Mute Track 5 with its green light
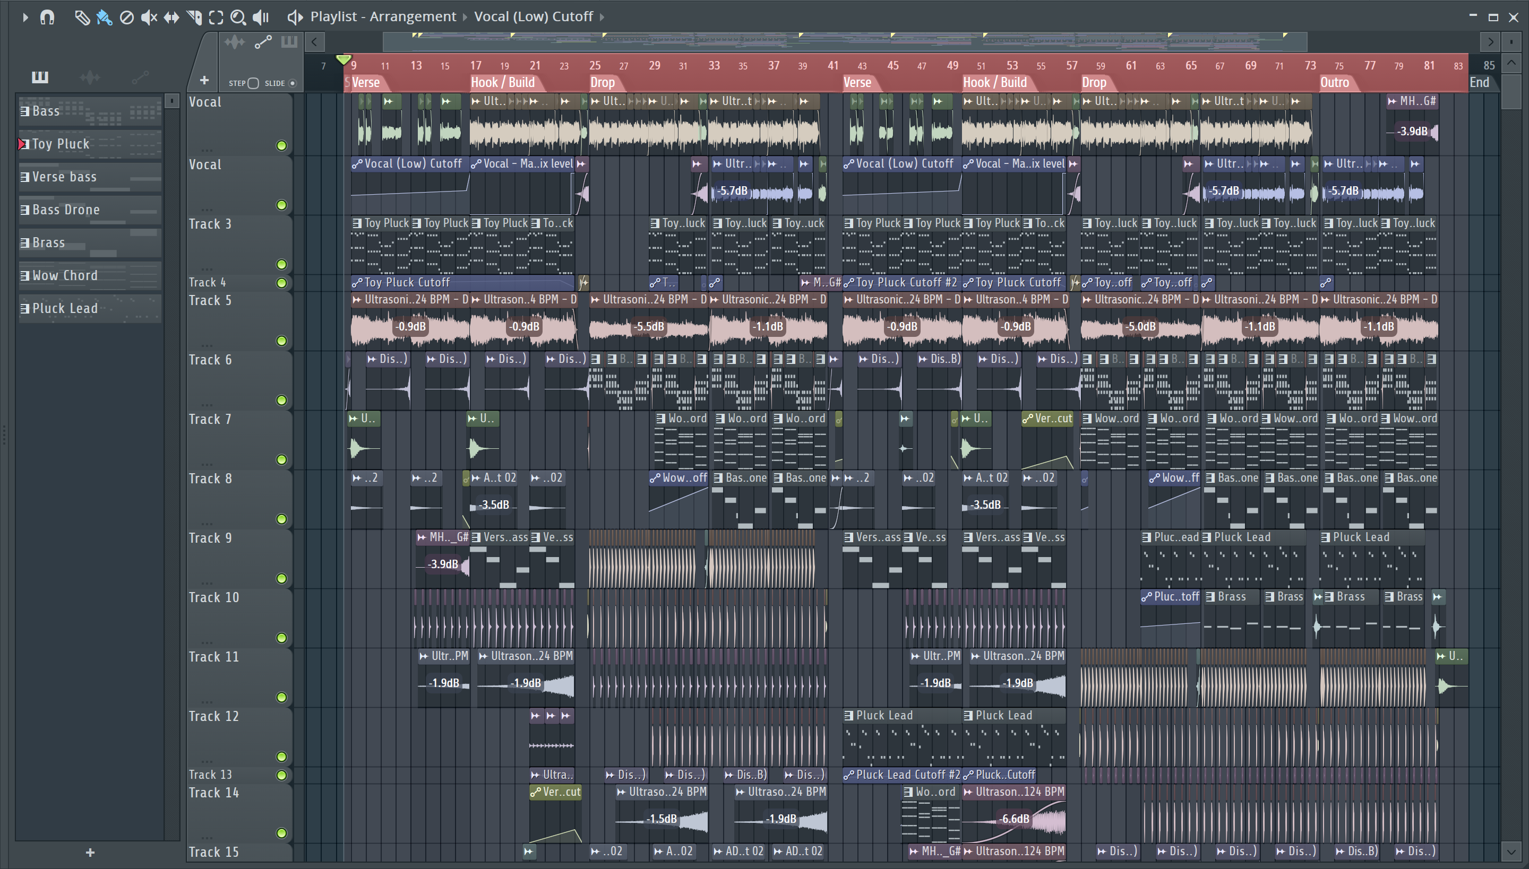Screen dimensions: 1529x869 281,341
